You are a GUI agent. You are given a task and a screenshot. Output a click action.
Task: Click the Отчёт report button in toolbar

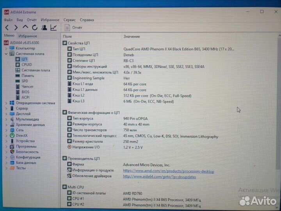(73, 28)
